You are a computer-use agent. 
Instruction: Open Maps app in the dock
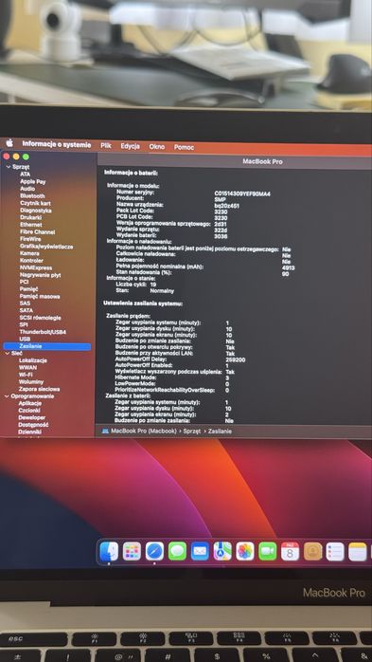(x=222, y=551)
